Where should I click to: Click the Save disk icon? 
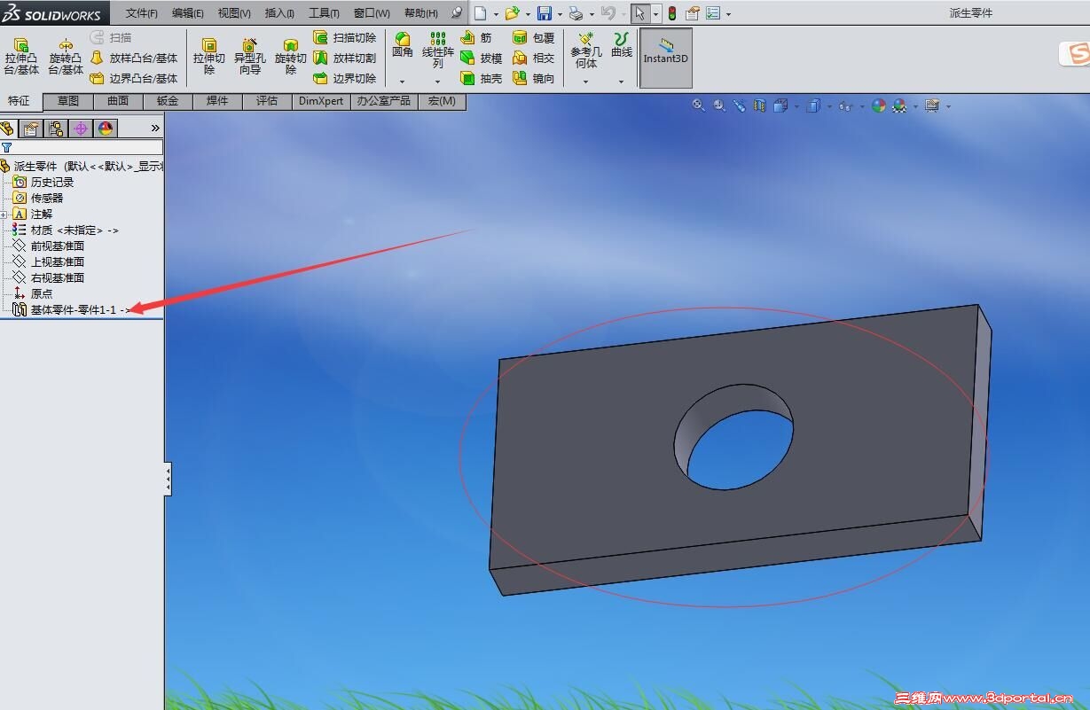click(545, 13)
